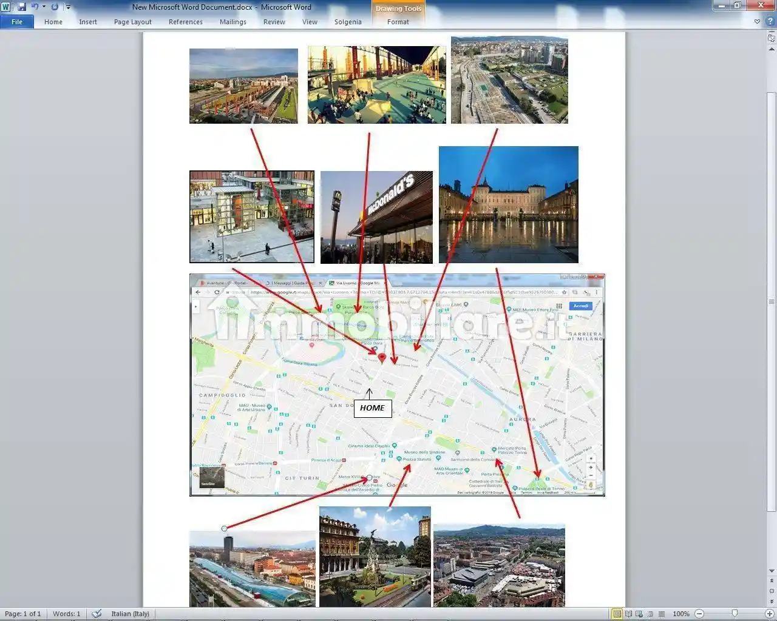Click the Redo/Repeat icon
This screenshot has height=621, width=777.
pyautogui.click(x=55, y=7)
